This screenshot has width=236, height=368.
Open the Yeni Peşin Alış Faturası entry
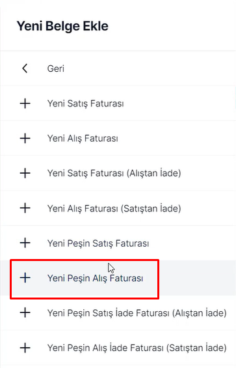coord(95,278)
